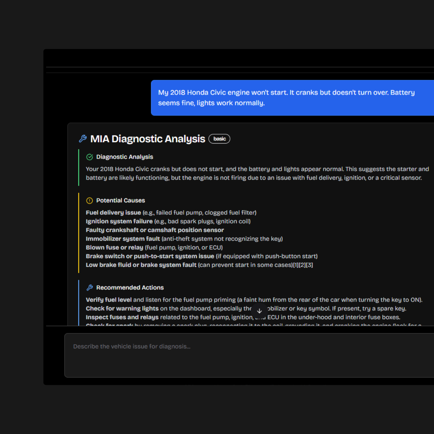Open citation [1] after brake system fault
The height and width of the screenshot is (434, 434).
pyautogui.click(x=296, y=265)
